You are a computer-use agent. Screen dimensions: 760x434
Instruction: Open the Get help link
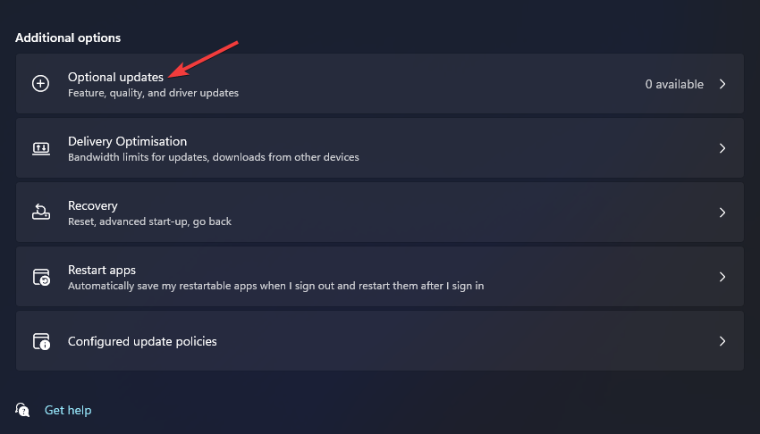68,410
